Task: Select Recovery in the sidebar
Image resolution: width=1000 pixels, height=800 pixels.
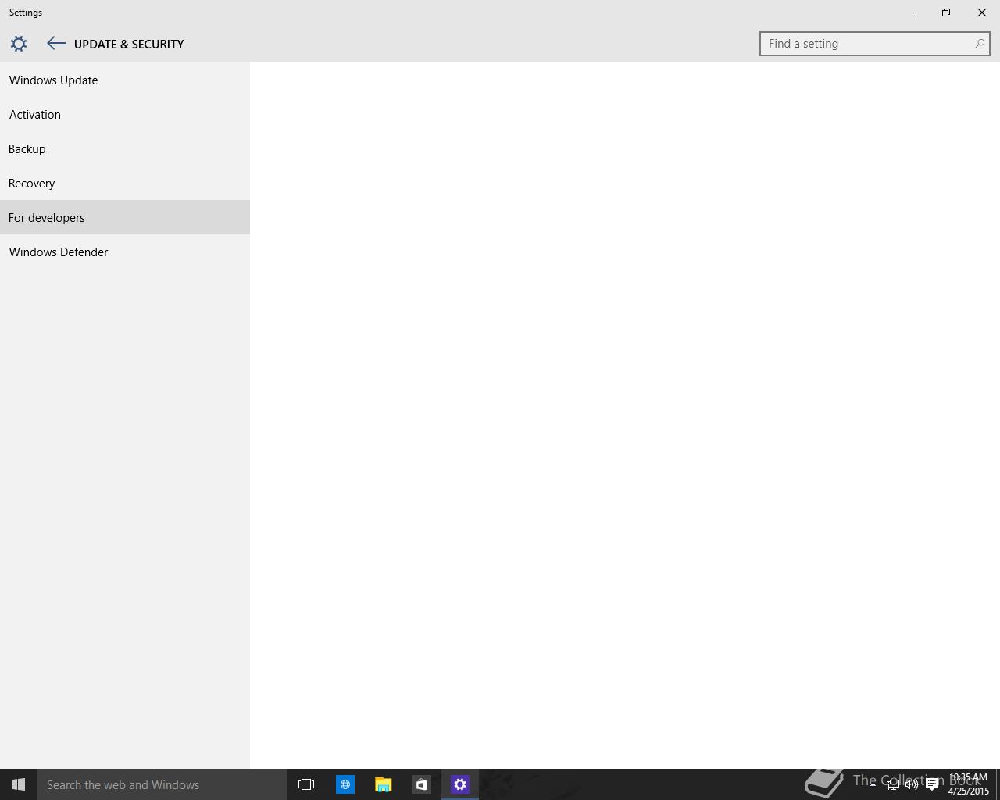Action: click(125, 183)
